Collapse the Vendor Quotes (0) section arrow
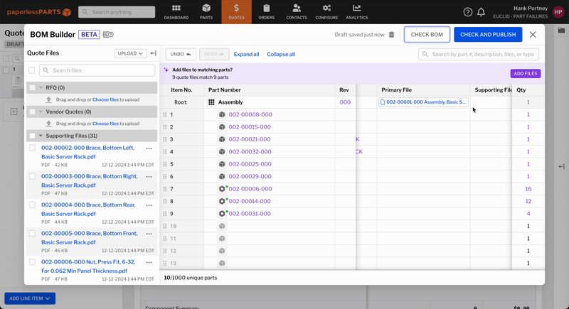 [x=41, y=112]
